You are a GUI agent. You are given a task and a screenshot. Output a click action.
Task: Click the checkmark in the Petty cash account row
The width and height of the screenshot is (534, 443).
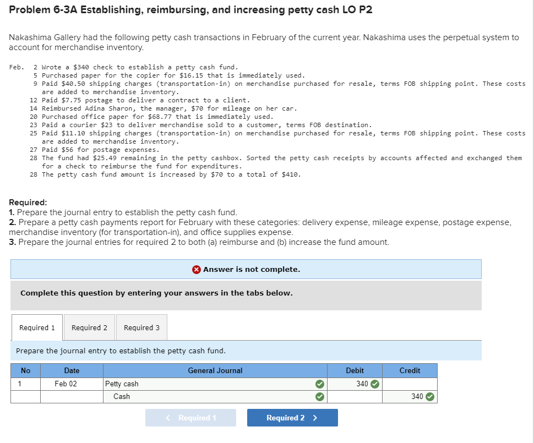coord(318,384)
